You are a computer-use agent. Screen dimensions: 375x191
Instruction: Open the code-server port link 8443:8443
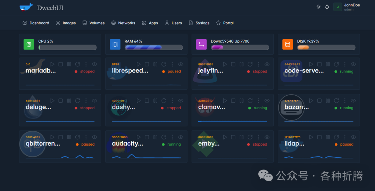coord(292,64)
